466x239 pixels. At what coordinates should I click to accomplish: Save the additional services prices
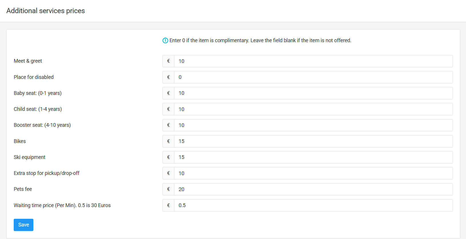pyautogui.click(x=23, y=225)
